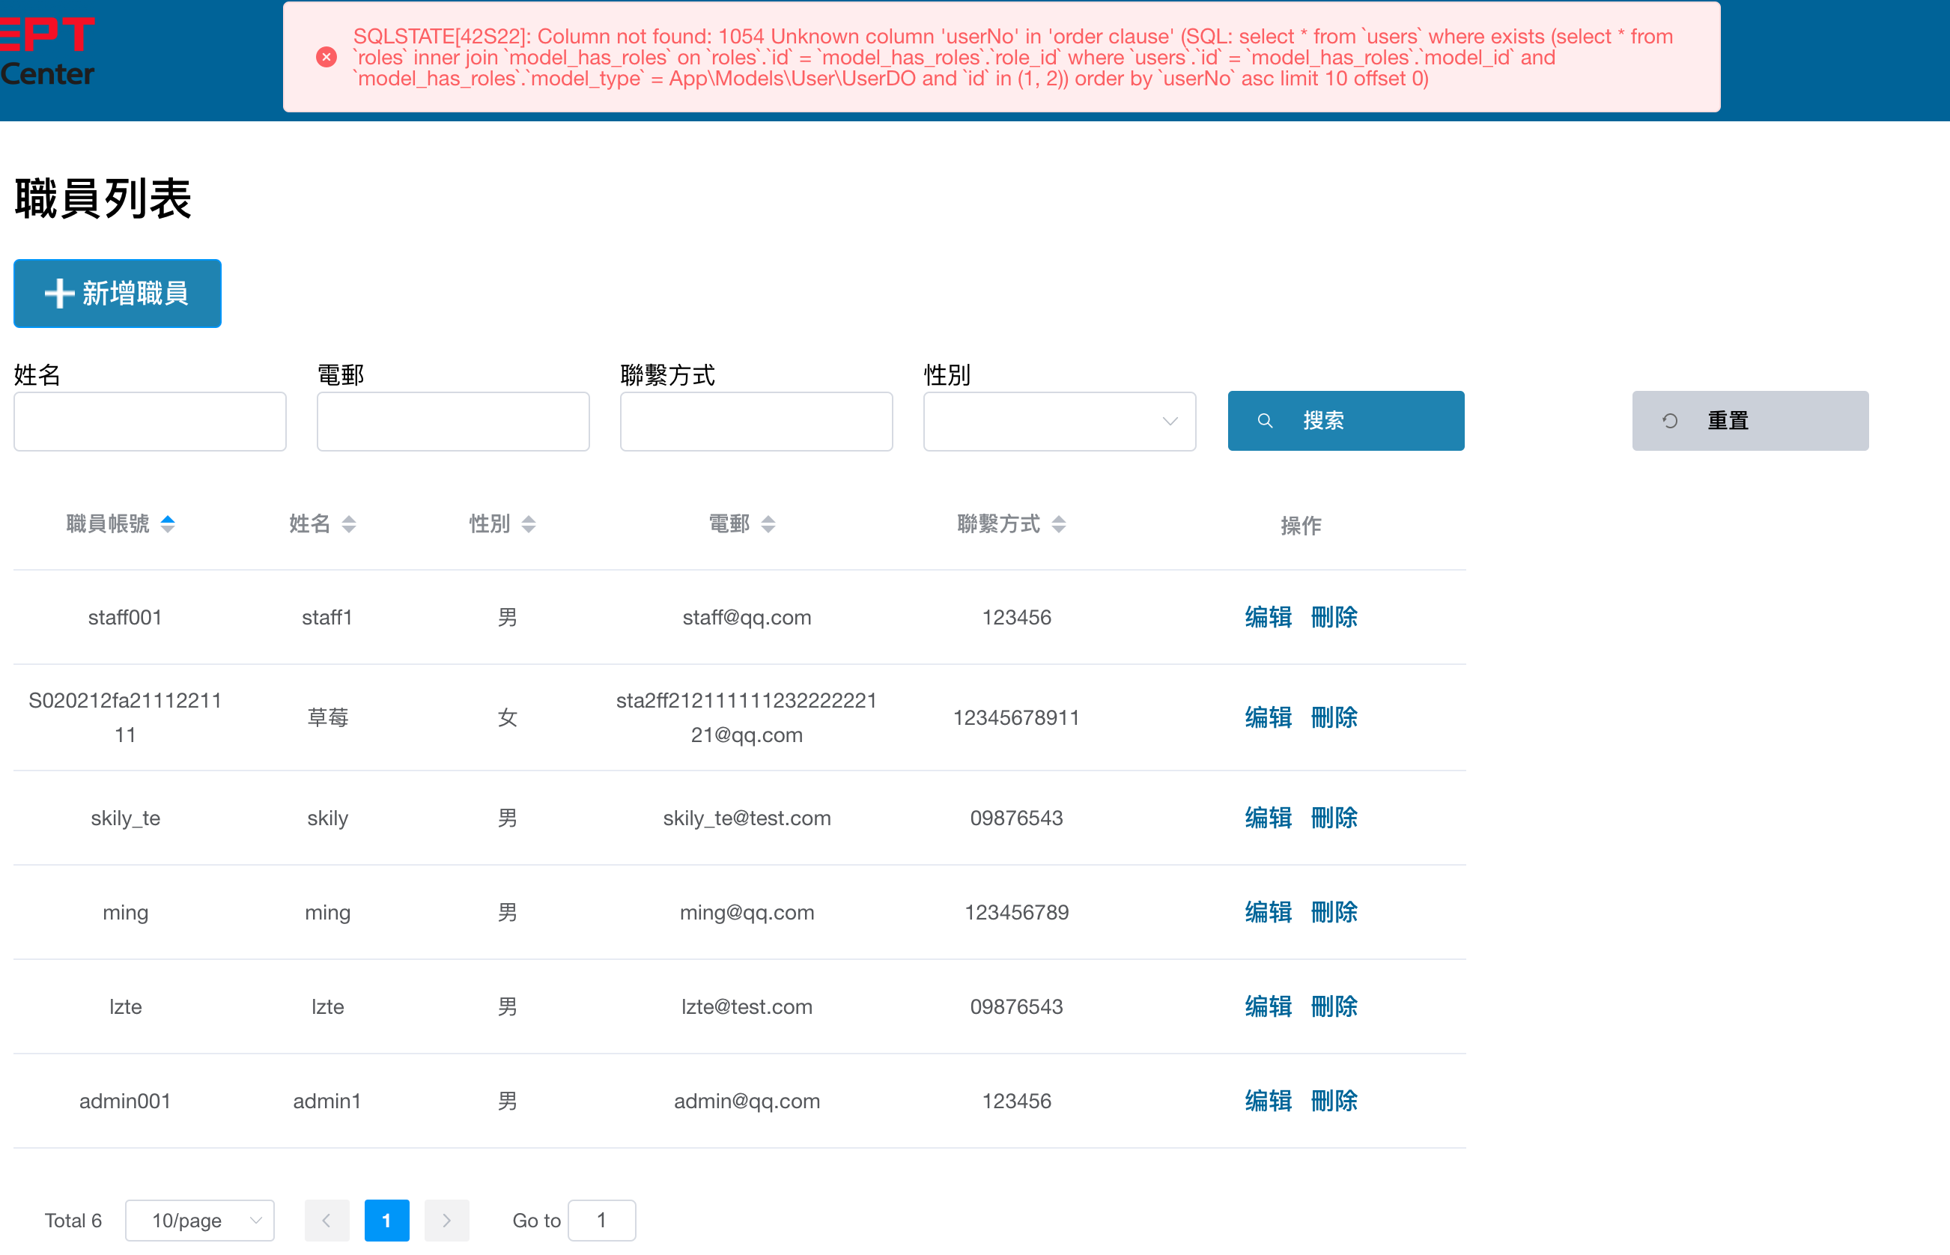Click the red error icon in the alert
The height and width of the screenshot is (1255, 1950).
click(326, 57)
